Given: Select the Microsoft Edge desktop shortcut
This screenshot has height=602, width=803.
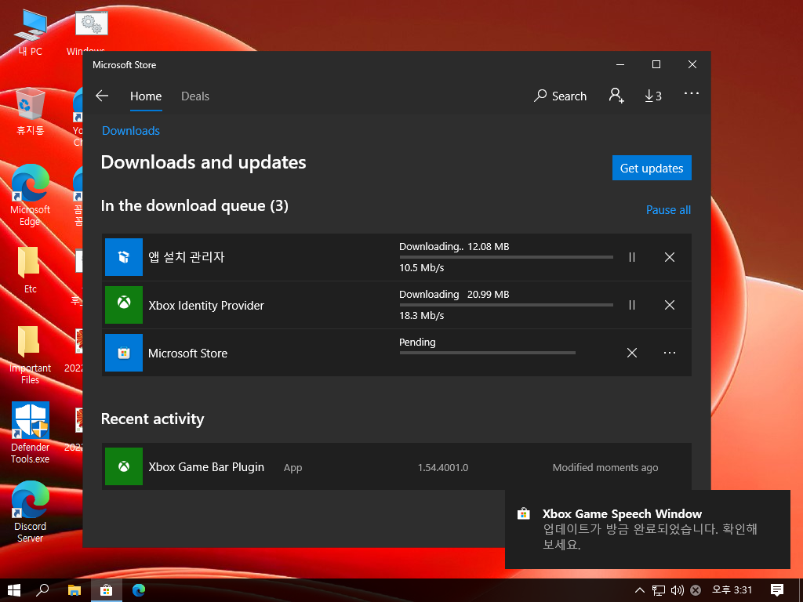Looking at the screenshot, I should 31,195.
